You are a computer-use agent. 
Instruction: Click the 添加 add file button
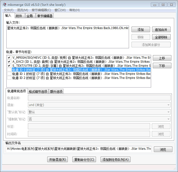[x=140, y=30]
